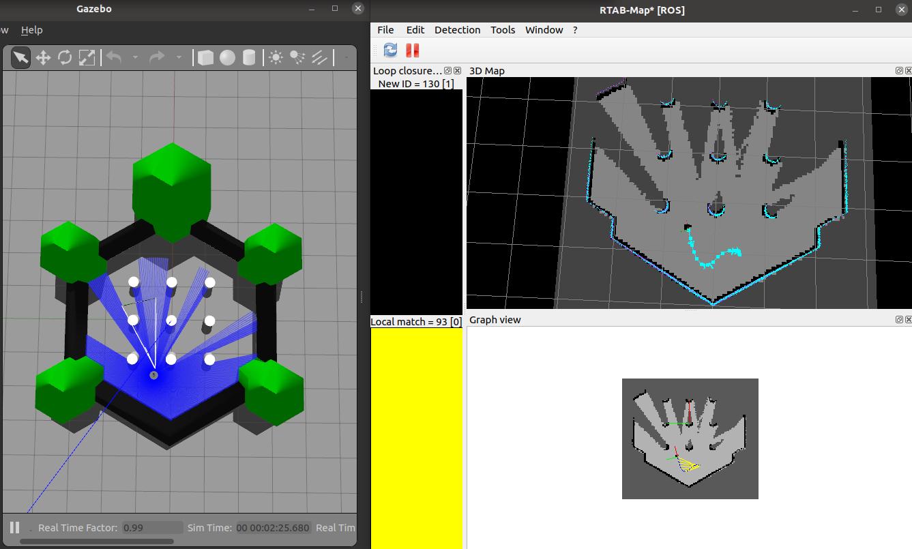Viewport: 912px width, 549px height.
Task: Activate the selection arrow tool in Gazebo
Action: [x=20, y=58]
